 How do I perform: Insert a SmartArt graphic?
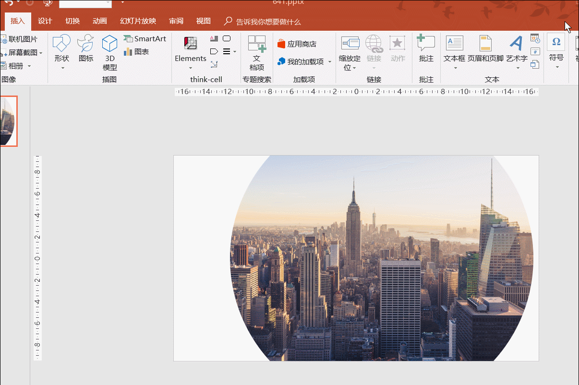click(145, 39)
